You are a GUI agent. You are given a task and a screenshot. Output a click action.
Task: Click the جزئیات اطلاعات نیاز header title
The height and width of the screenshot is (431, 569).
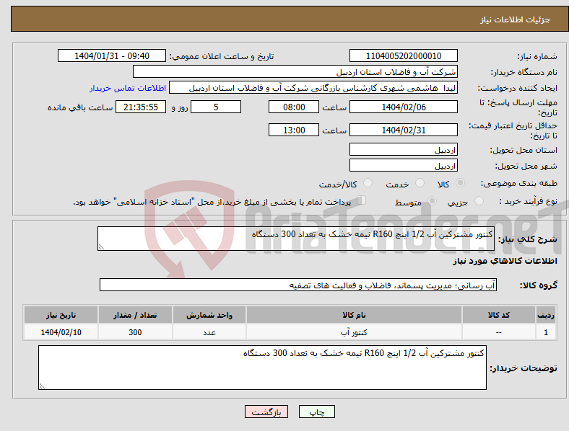click(516, 19)
